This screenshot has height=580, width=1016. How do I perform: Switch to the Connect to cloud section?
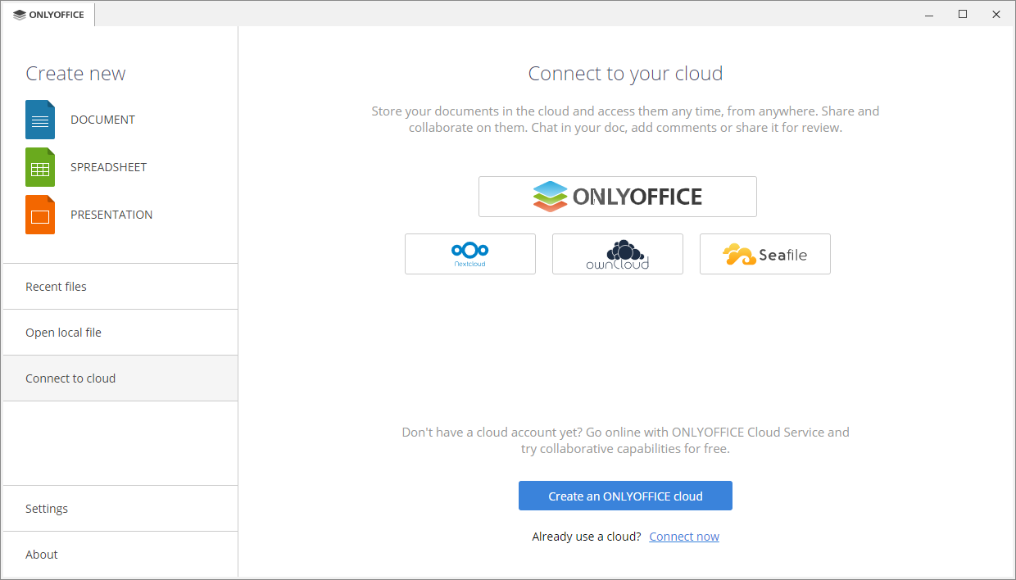tap(70, 378)
